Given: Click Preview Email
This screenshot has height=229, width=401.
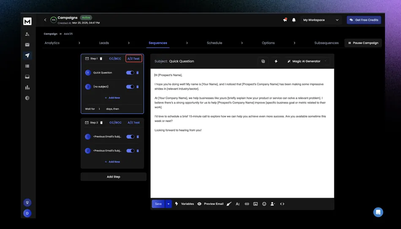Looking at the screenshot, I should pyautogui.click(x=210, y=204).
